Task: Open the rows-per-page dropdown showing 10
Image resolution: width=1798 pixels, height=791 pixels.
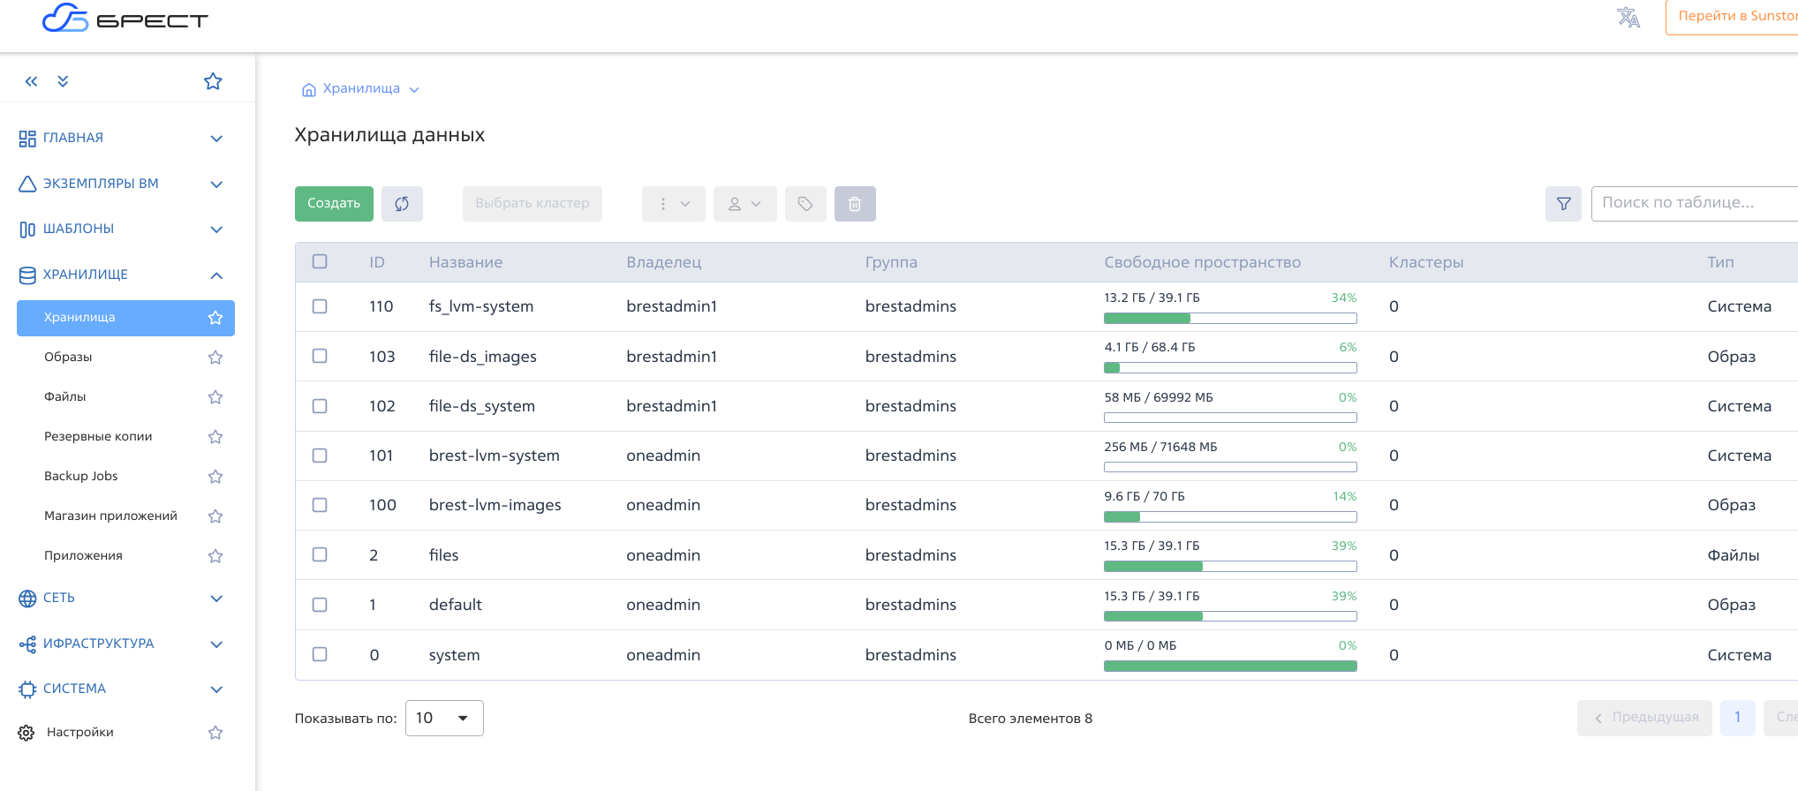Action: [443, 718]
